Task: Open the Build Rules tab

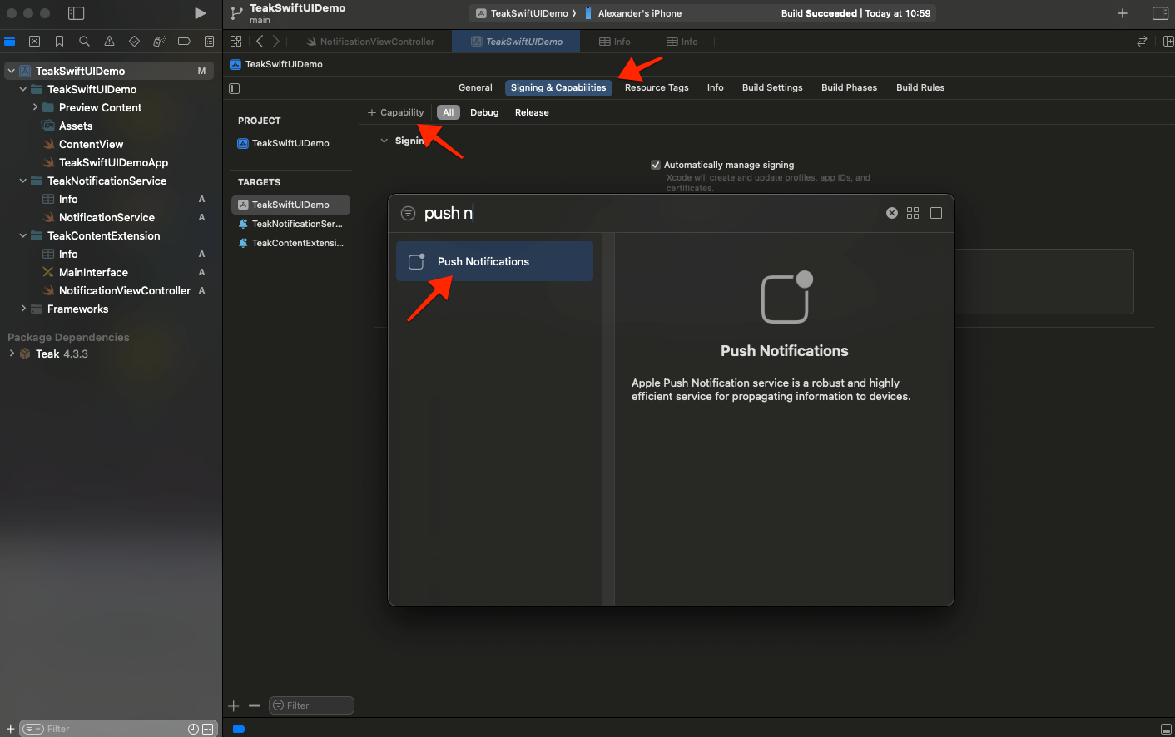Action: click(x=920, y=87)
